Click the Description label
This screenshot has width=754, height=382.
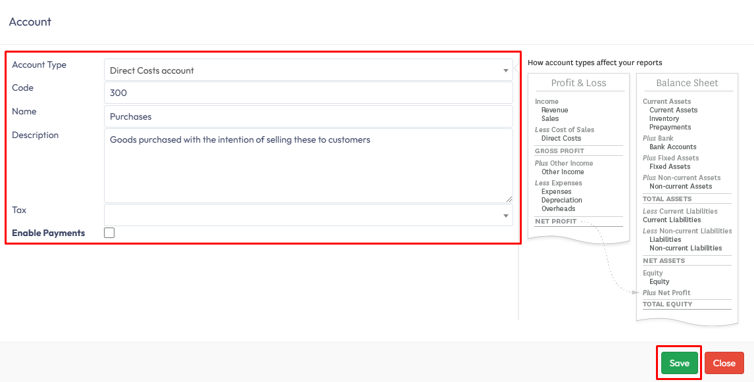[x=35, y=135]
